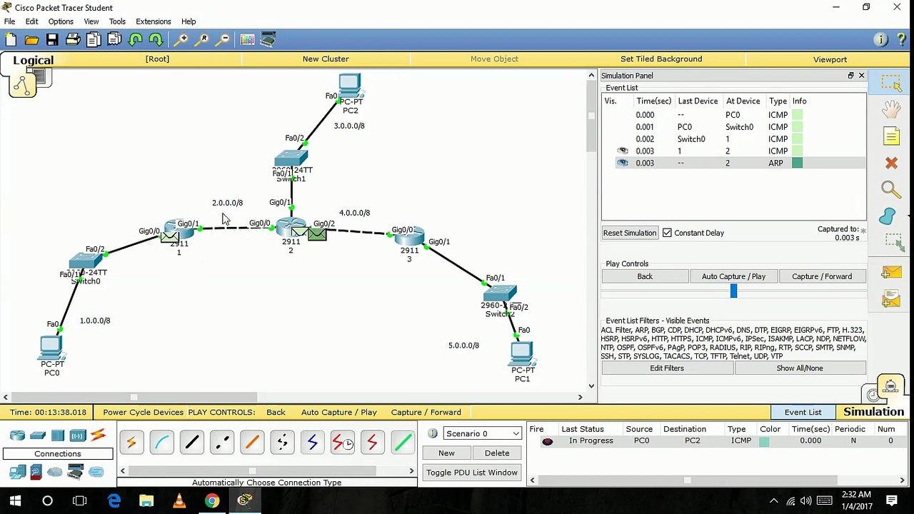
Task: Click Auto Capture / Play in Simulation Panel
Action: [733, 276]
